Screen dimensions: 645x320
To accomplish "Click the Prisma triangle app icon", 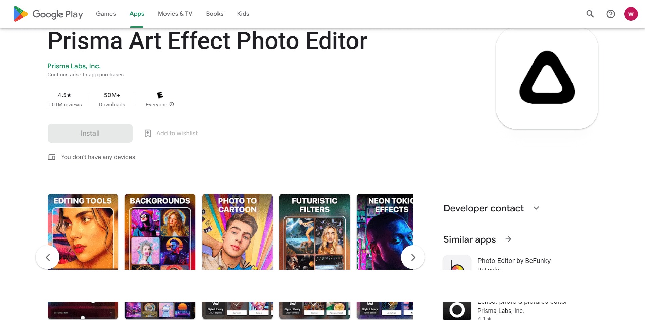I will [547, 78].
